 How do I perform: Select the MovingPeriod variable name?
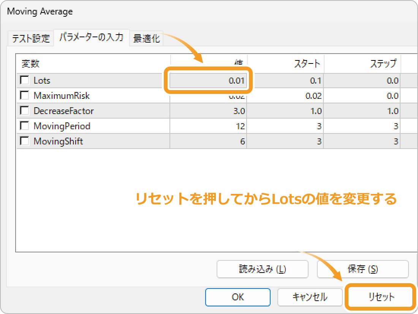(62, 126)
